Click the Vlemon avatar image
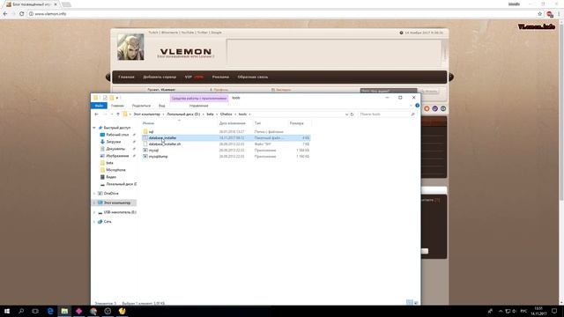The width and height of the screenshot is (564, 317). tap(130, 47)
